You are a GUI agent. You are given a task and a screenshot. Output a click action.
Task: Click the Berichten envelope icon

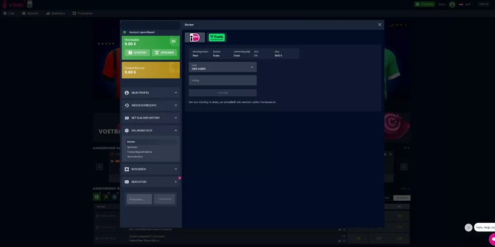click(x=127, y=182)
